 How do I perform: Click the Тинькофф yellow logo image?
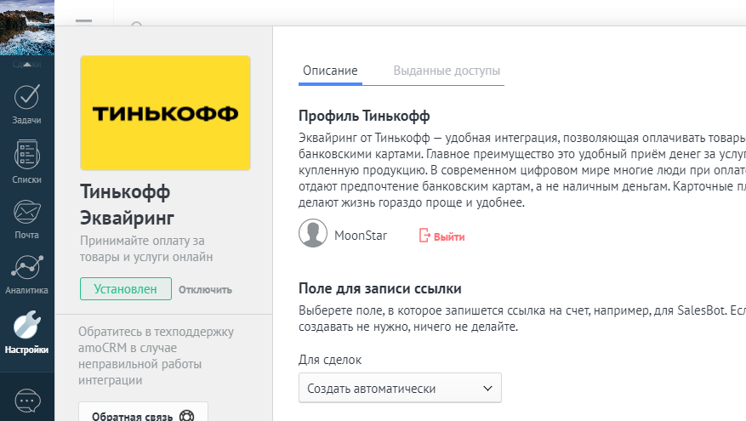click(166, 113)
